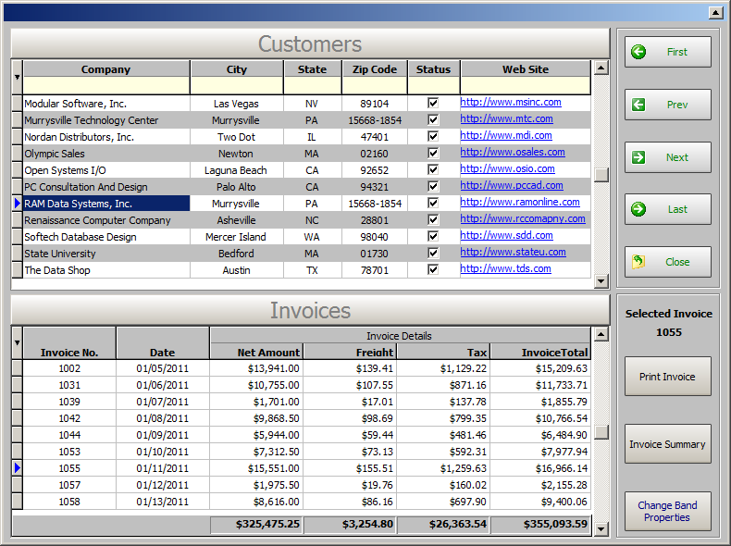
Task: Toggle Status checkbox for Modular Software, Inc.
Action: pyautogui.click(x=433, y=104)
